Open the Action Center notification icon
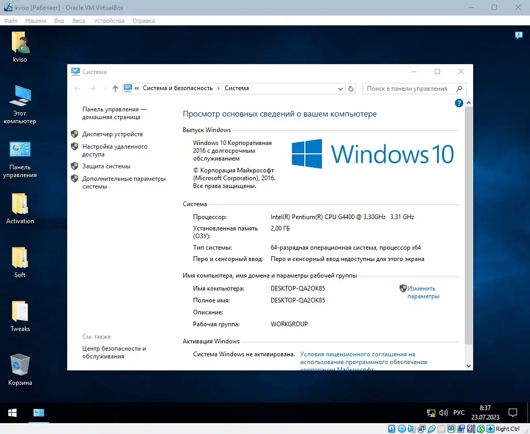The width and height of the screenshot is (530, 434). [513, 413]
